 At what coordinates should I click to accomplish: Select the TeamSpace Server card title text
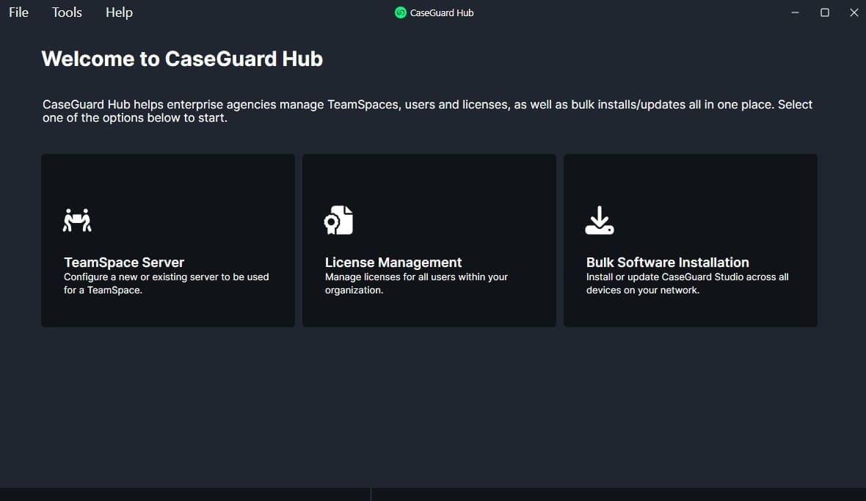(123, 262)
